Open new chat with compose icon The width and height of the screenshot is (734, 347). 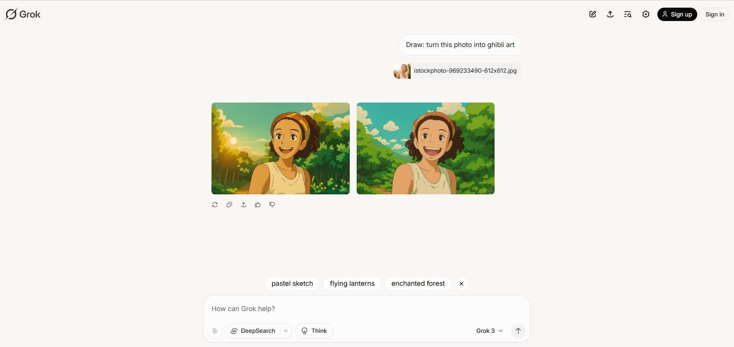pos(593,14)
